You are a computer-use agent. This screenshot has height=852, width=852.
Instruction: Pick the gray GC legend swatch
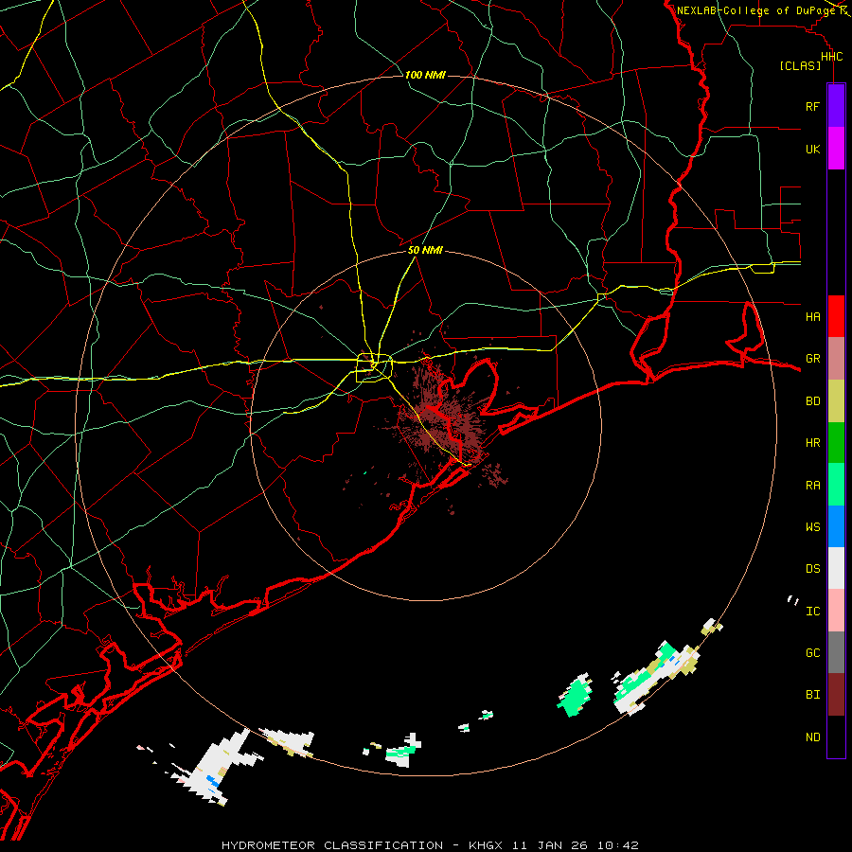[x=836, y=652]
